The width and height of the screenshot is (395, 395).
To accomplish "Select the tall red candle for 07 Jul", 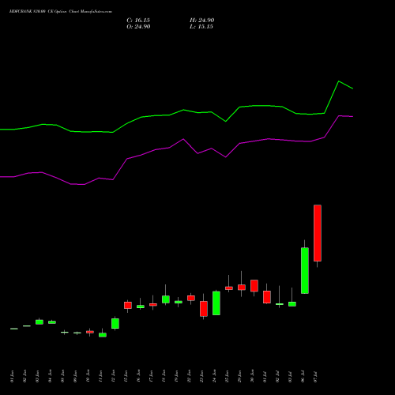I will 318,233.
